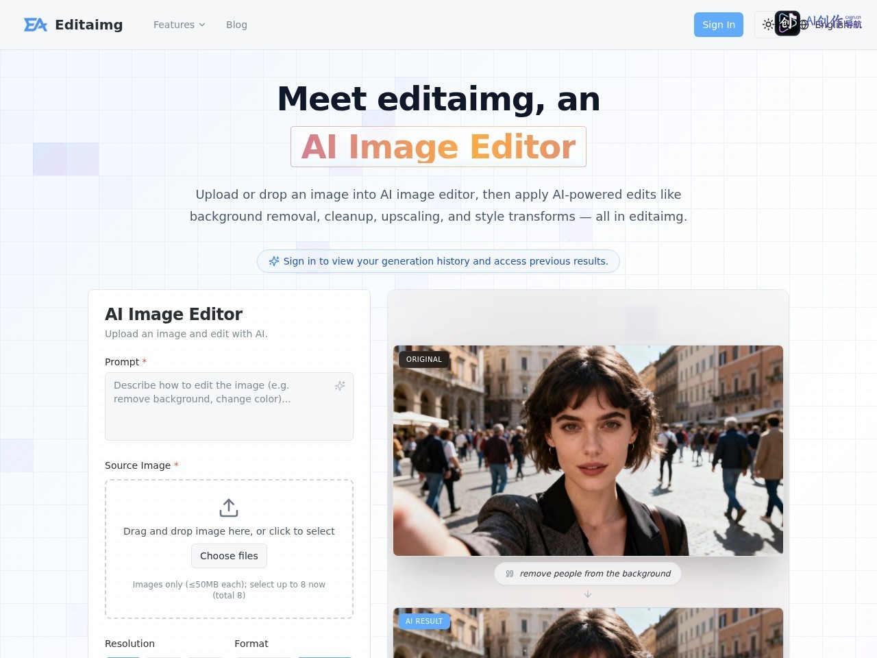Image resolution: width=877 pixels, height=658 pixels.
Task: Click the sign-in generation history banner
Action: [438, 261]
